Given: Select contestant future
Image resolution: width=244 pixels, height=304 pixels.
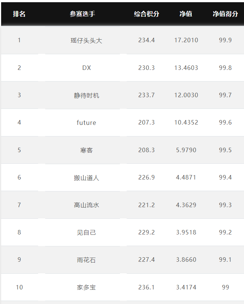Looking at the screenshot, I should 86,123.
